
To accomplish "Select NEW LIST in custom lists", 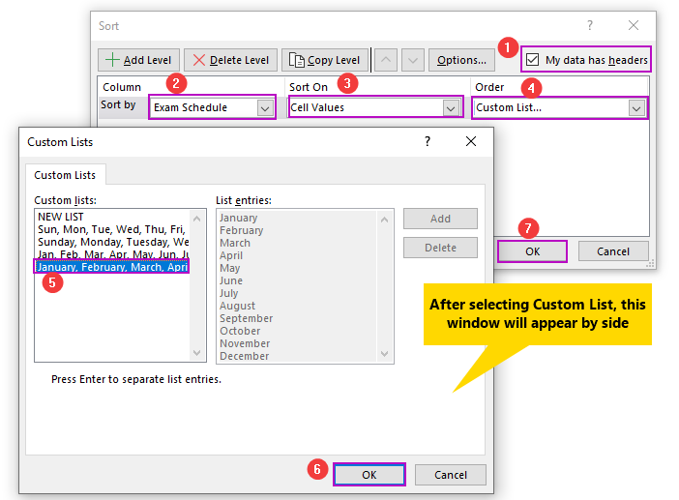I will pyautogui.click(x=112, y=217).
